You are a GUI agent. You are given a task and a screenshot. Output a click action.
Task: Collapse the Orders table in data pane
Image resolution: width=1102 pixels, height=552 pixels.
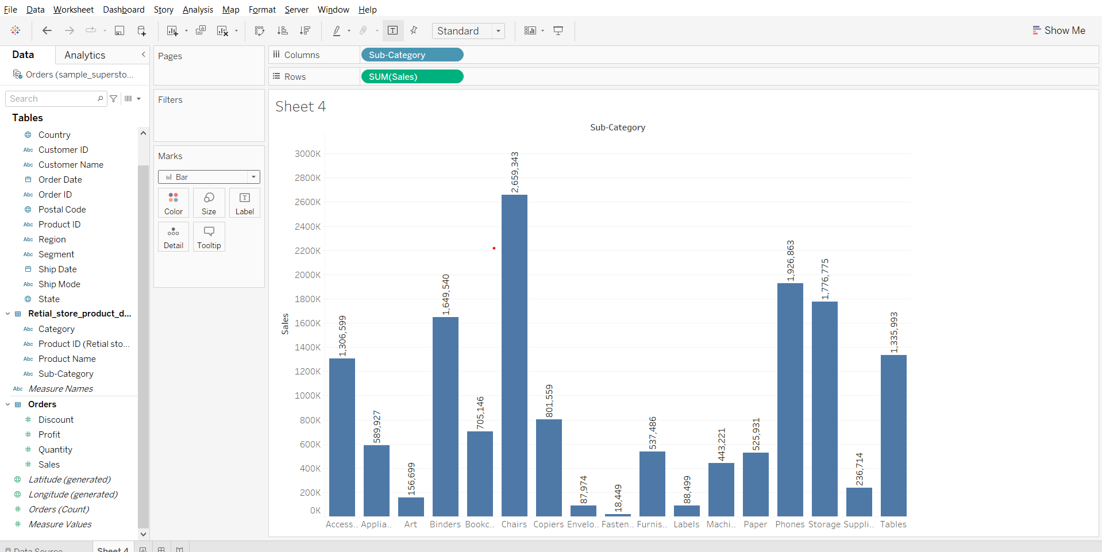point(8,404)
